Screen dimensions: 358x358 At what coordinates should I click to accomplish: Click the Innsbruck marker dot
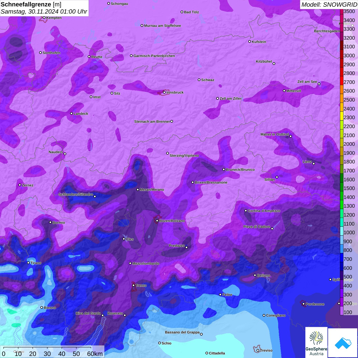pos(164,92)
